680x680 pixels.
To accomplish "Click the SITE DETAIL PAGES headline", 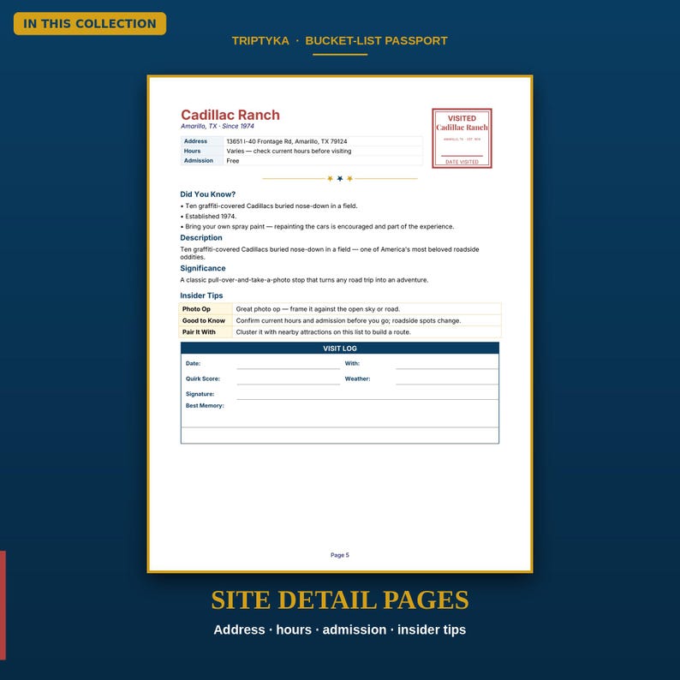I will tap(340, 600).
